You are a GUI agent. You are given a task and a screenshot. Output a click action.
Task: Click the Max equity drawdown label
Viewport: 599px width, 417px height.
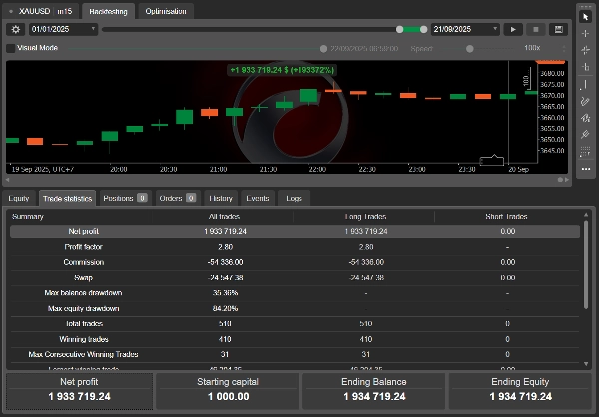tap(83, 308)
